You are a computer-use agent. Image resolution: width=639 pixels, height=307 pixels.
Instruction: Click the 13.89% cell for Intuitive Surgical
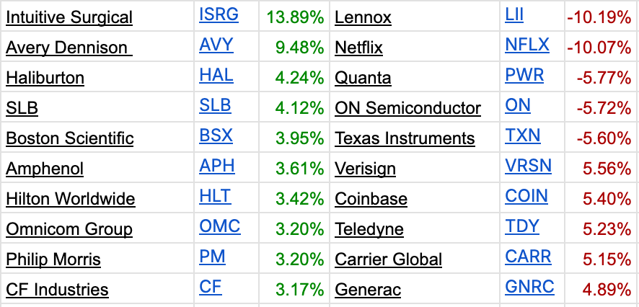pos(296,17)
